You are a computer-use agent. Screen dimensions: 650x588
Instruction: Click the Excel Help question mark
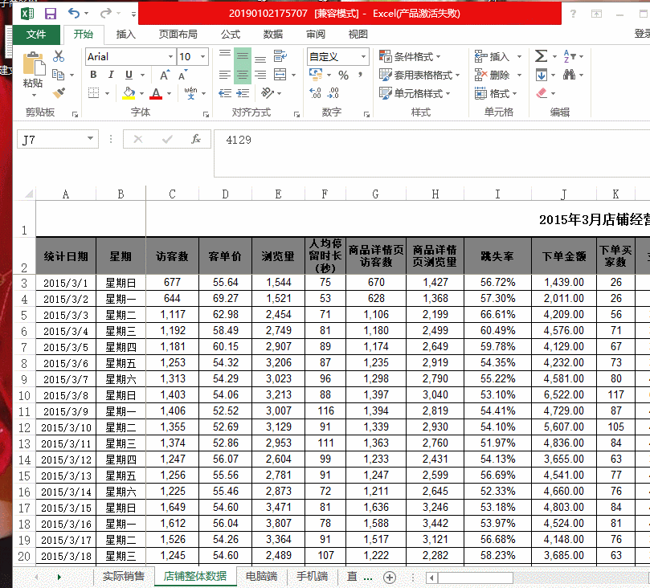pyautogui.click(x=573, y=14)
